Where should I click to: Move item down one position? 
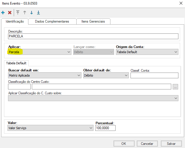click(x=32, y=13)
